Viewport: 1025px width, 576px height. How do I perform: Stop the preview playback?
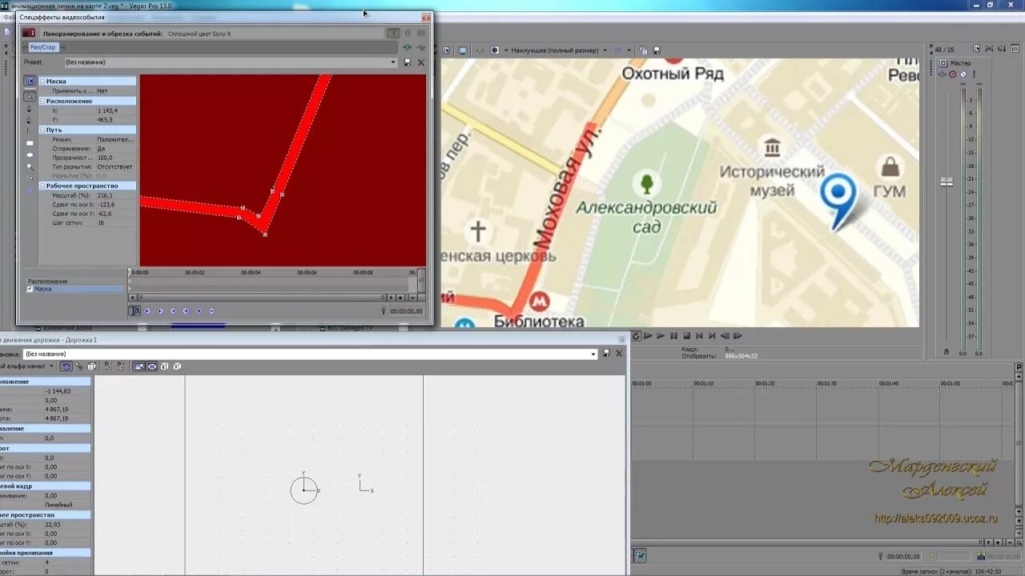tap(687, 336)
